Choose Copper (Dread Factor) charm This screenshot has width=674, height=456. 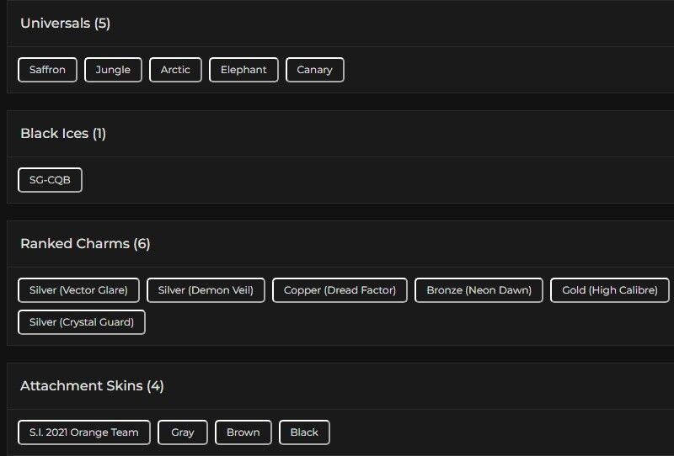coord(340,290)
